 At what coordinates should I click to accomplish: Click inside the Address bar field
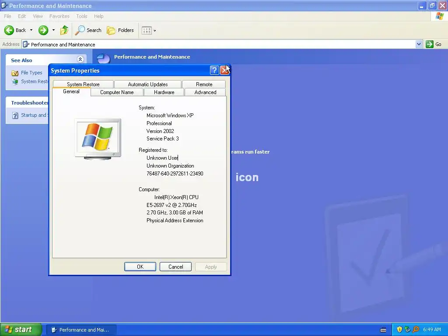point(219,44)
